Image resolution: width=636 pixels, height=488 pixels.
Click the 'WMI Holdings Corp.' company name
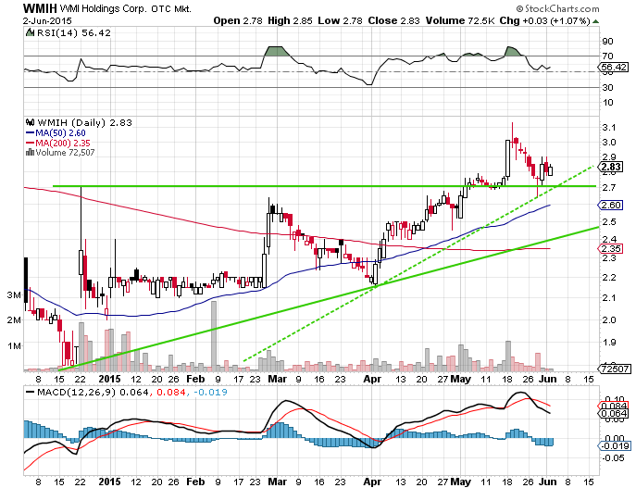pos(103,8)
